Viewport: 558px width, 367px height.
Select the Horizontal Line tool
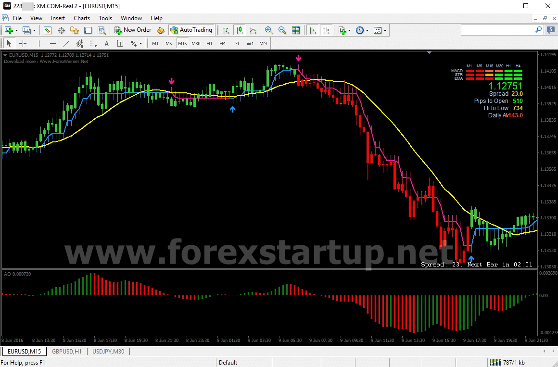pyautogui.click(x=52, y=43)
